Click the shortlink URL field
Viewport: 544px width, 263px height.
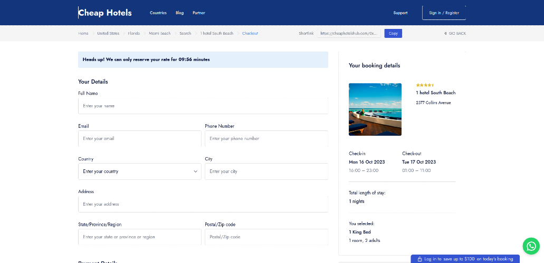[349, 34]
